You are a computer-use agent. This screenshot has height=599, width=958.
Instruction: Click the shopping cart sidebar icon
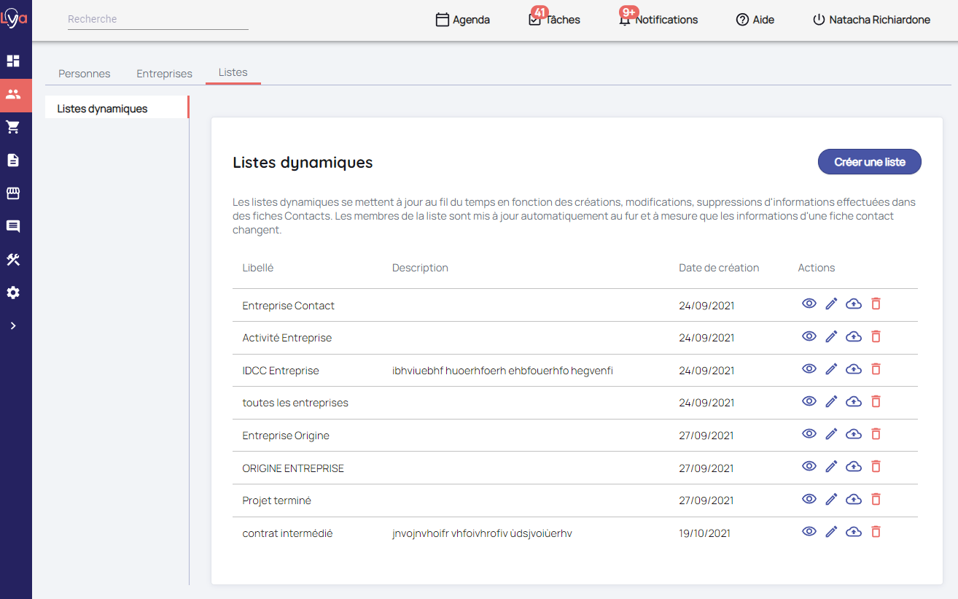tap(13, 128)
